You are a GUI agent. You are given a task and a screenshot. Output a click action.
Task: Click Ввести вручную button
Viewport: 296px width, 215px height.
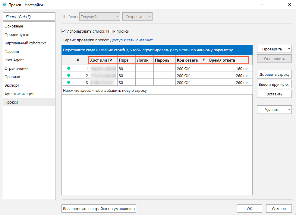(x=274, y=84)
